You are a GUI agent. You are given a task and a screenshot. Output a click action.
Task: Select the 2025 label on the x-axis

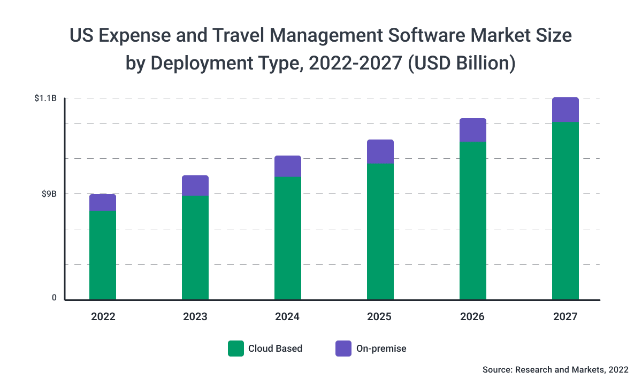tap(380, 316)
